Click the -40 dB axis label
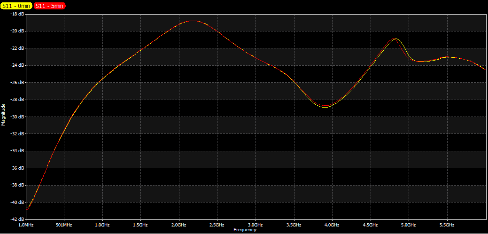The width and height of the screenshot is (488, 234). point(17,202)
